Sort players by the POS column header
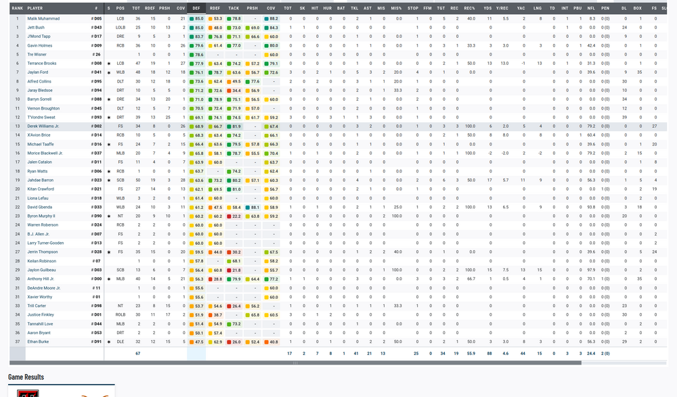The image size is (677, 397). click(x=120, y=8)
